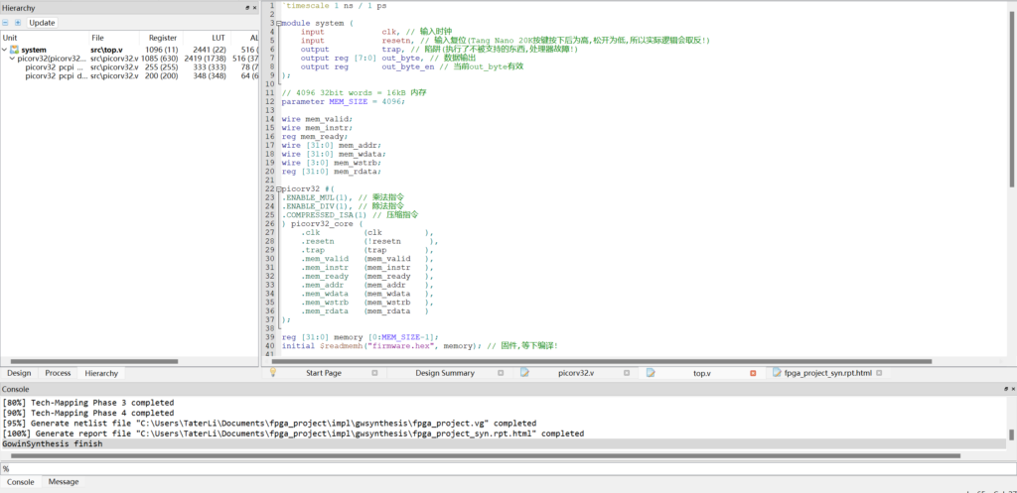Click the lightbulb icon on the Start Page tab
1017x493 pixels.
point(273,373)
